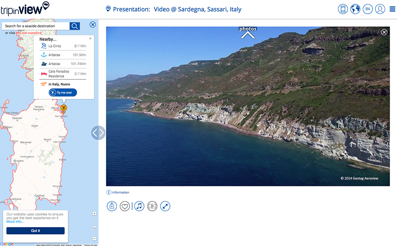Select Arbatax anchor port entry 101.5Km
The image size is (397, 246).
coord(63,55)
